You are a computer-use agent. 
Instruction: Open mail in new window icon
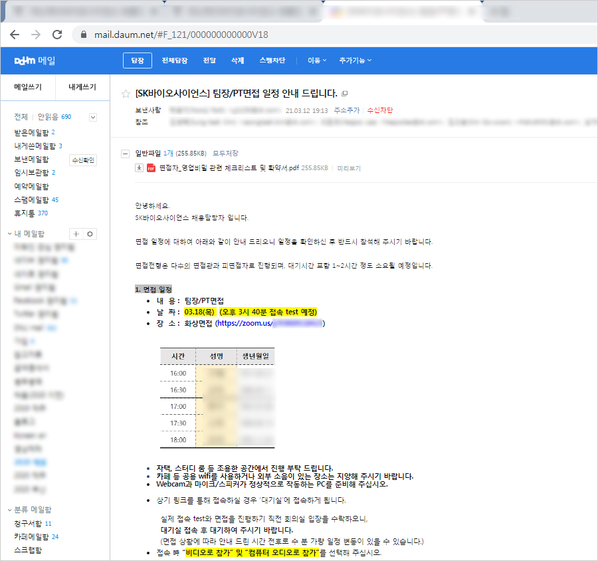[344, 94]
